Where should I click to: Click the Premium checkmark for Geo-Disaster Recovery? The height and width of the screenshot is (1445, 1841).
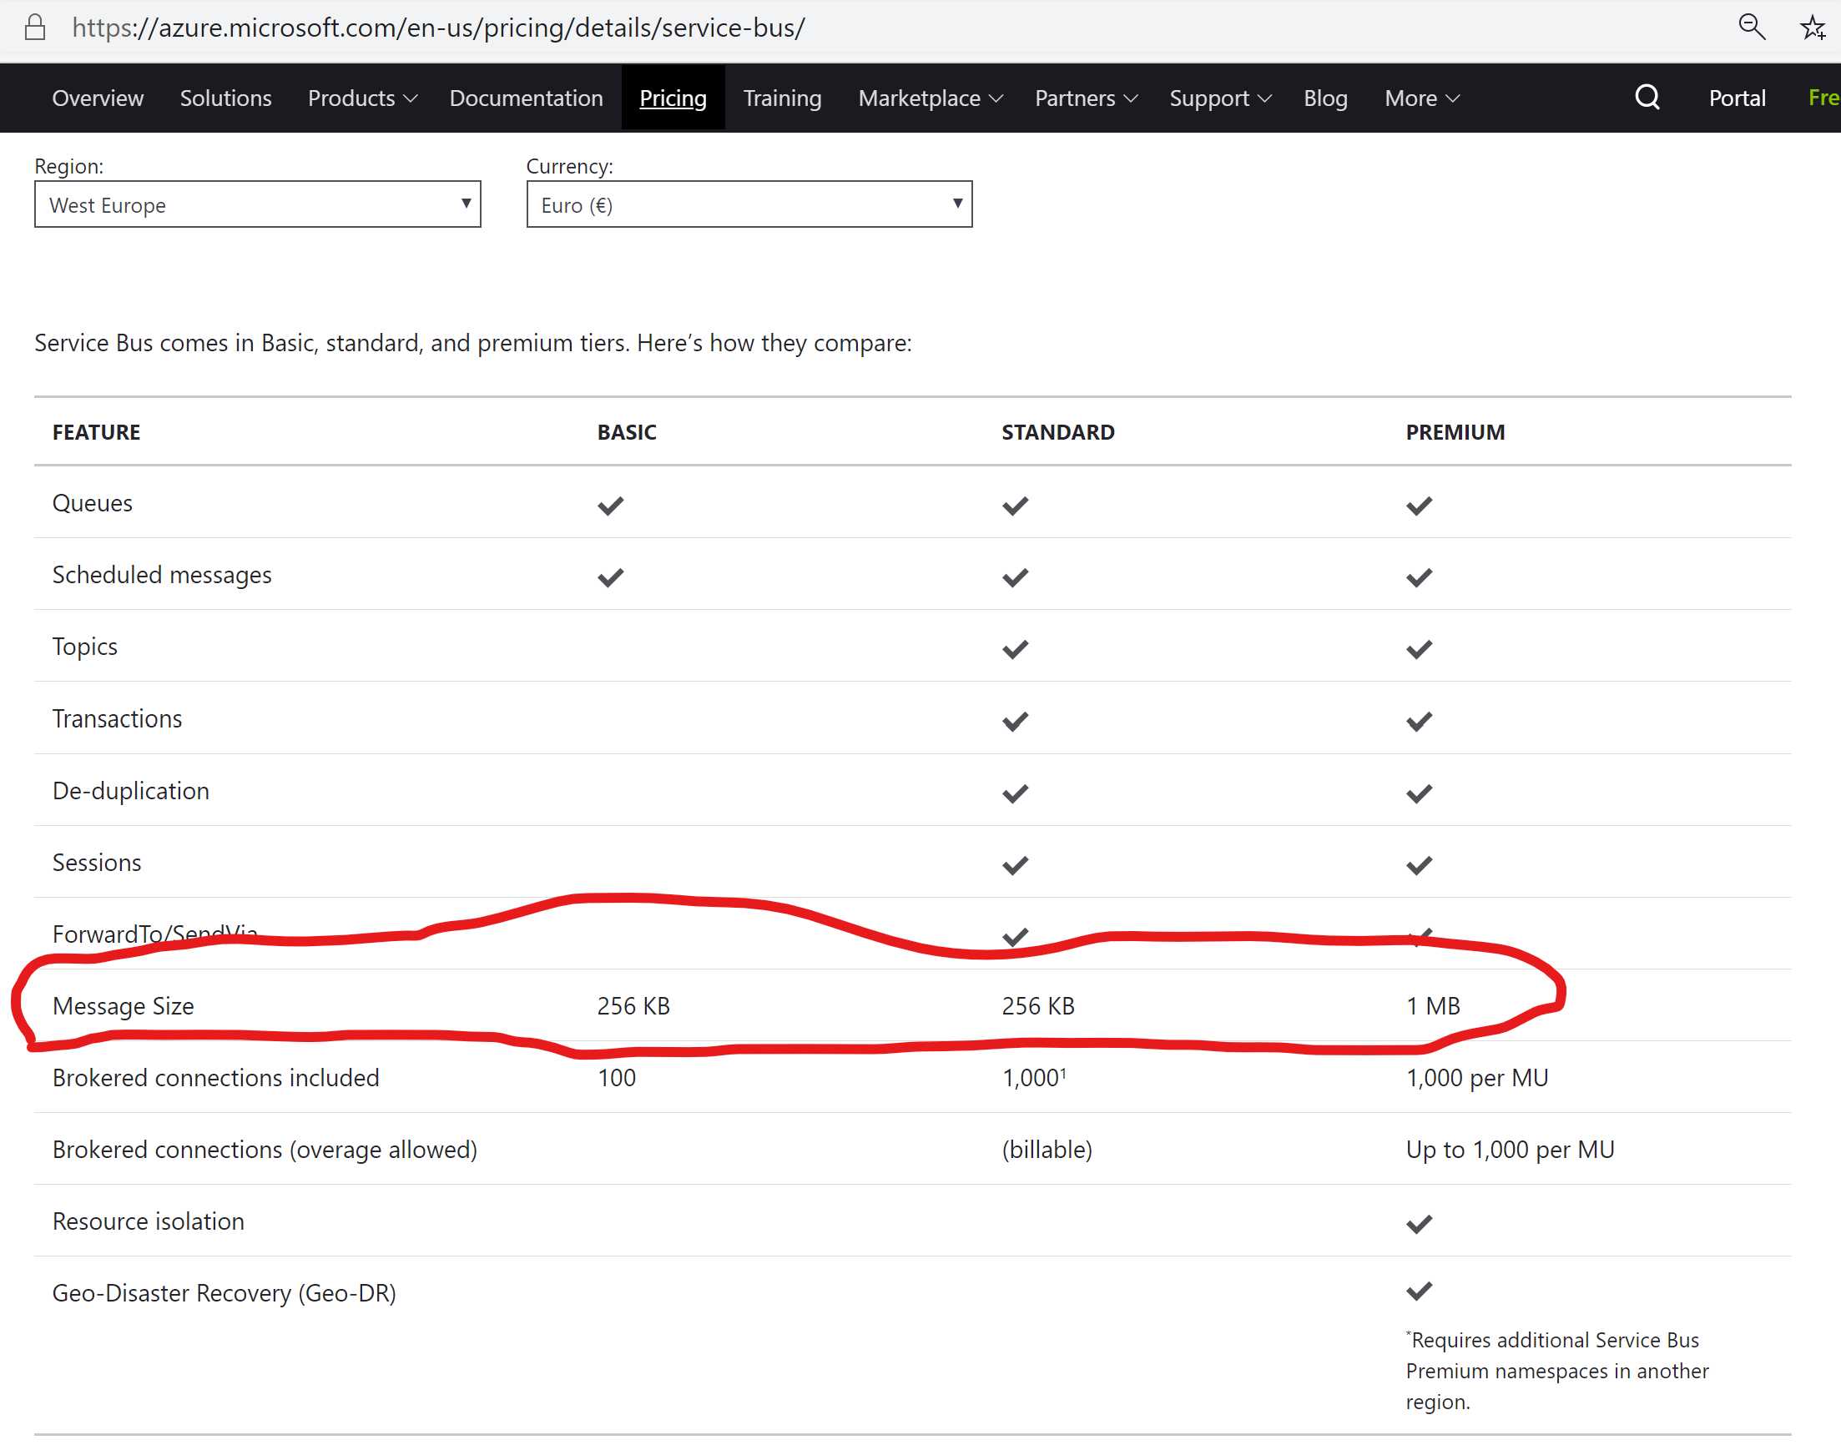tap(1419, 1290)
